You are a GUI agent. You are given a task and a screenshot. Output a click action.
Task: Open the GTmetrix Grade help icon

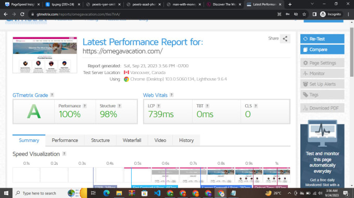[52, 95]
